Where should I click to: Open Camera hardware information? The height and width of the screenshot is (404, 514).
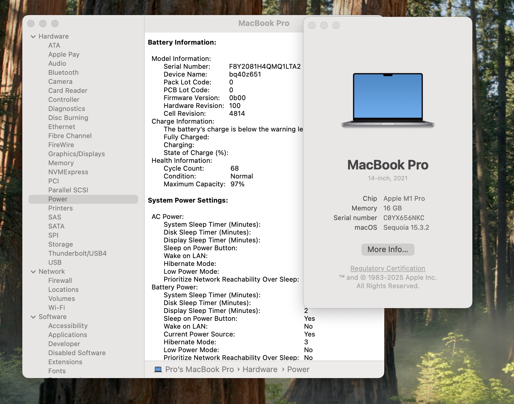[x=60, y=82]
